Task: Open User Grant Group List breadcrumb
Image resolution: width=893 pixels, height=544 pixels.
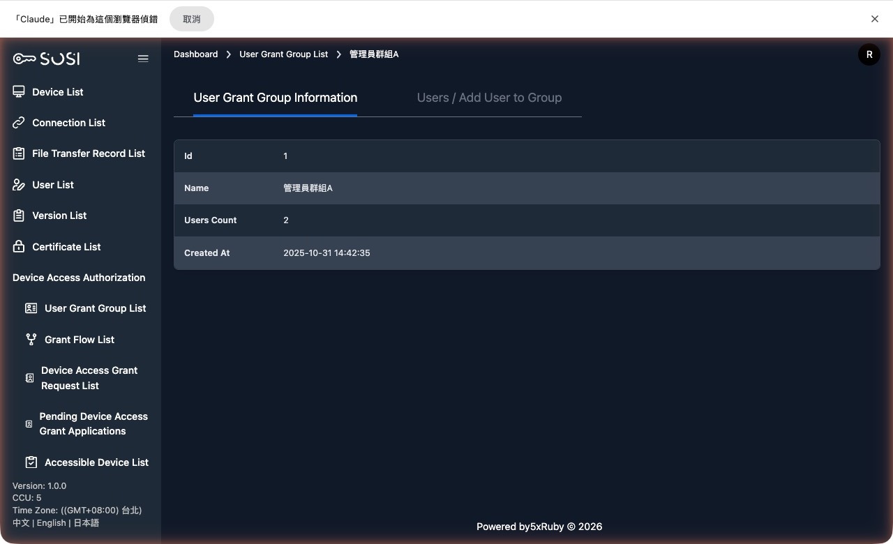Action: point(283,54)
